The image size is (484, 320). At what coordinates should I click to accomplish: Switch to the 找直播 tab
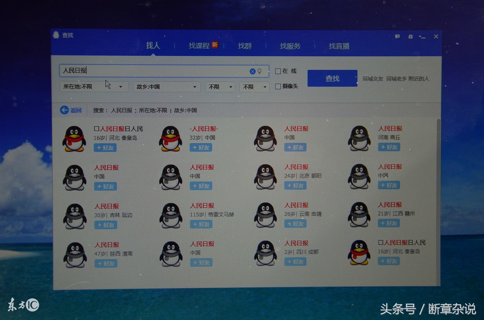340,46
